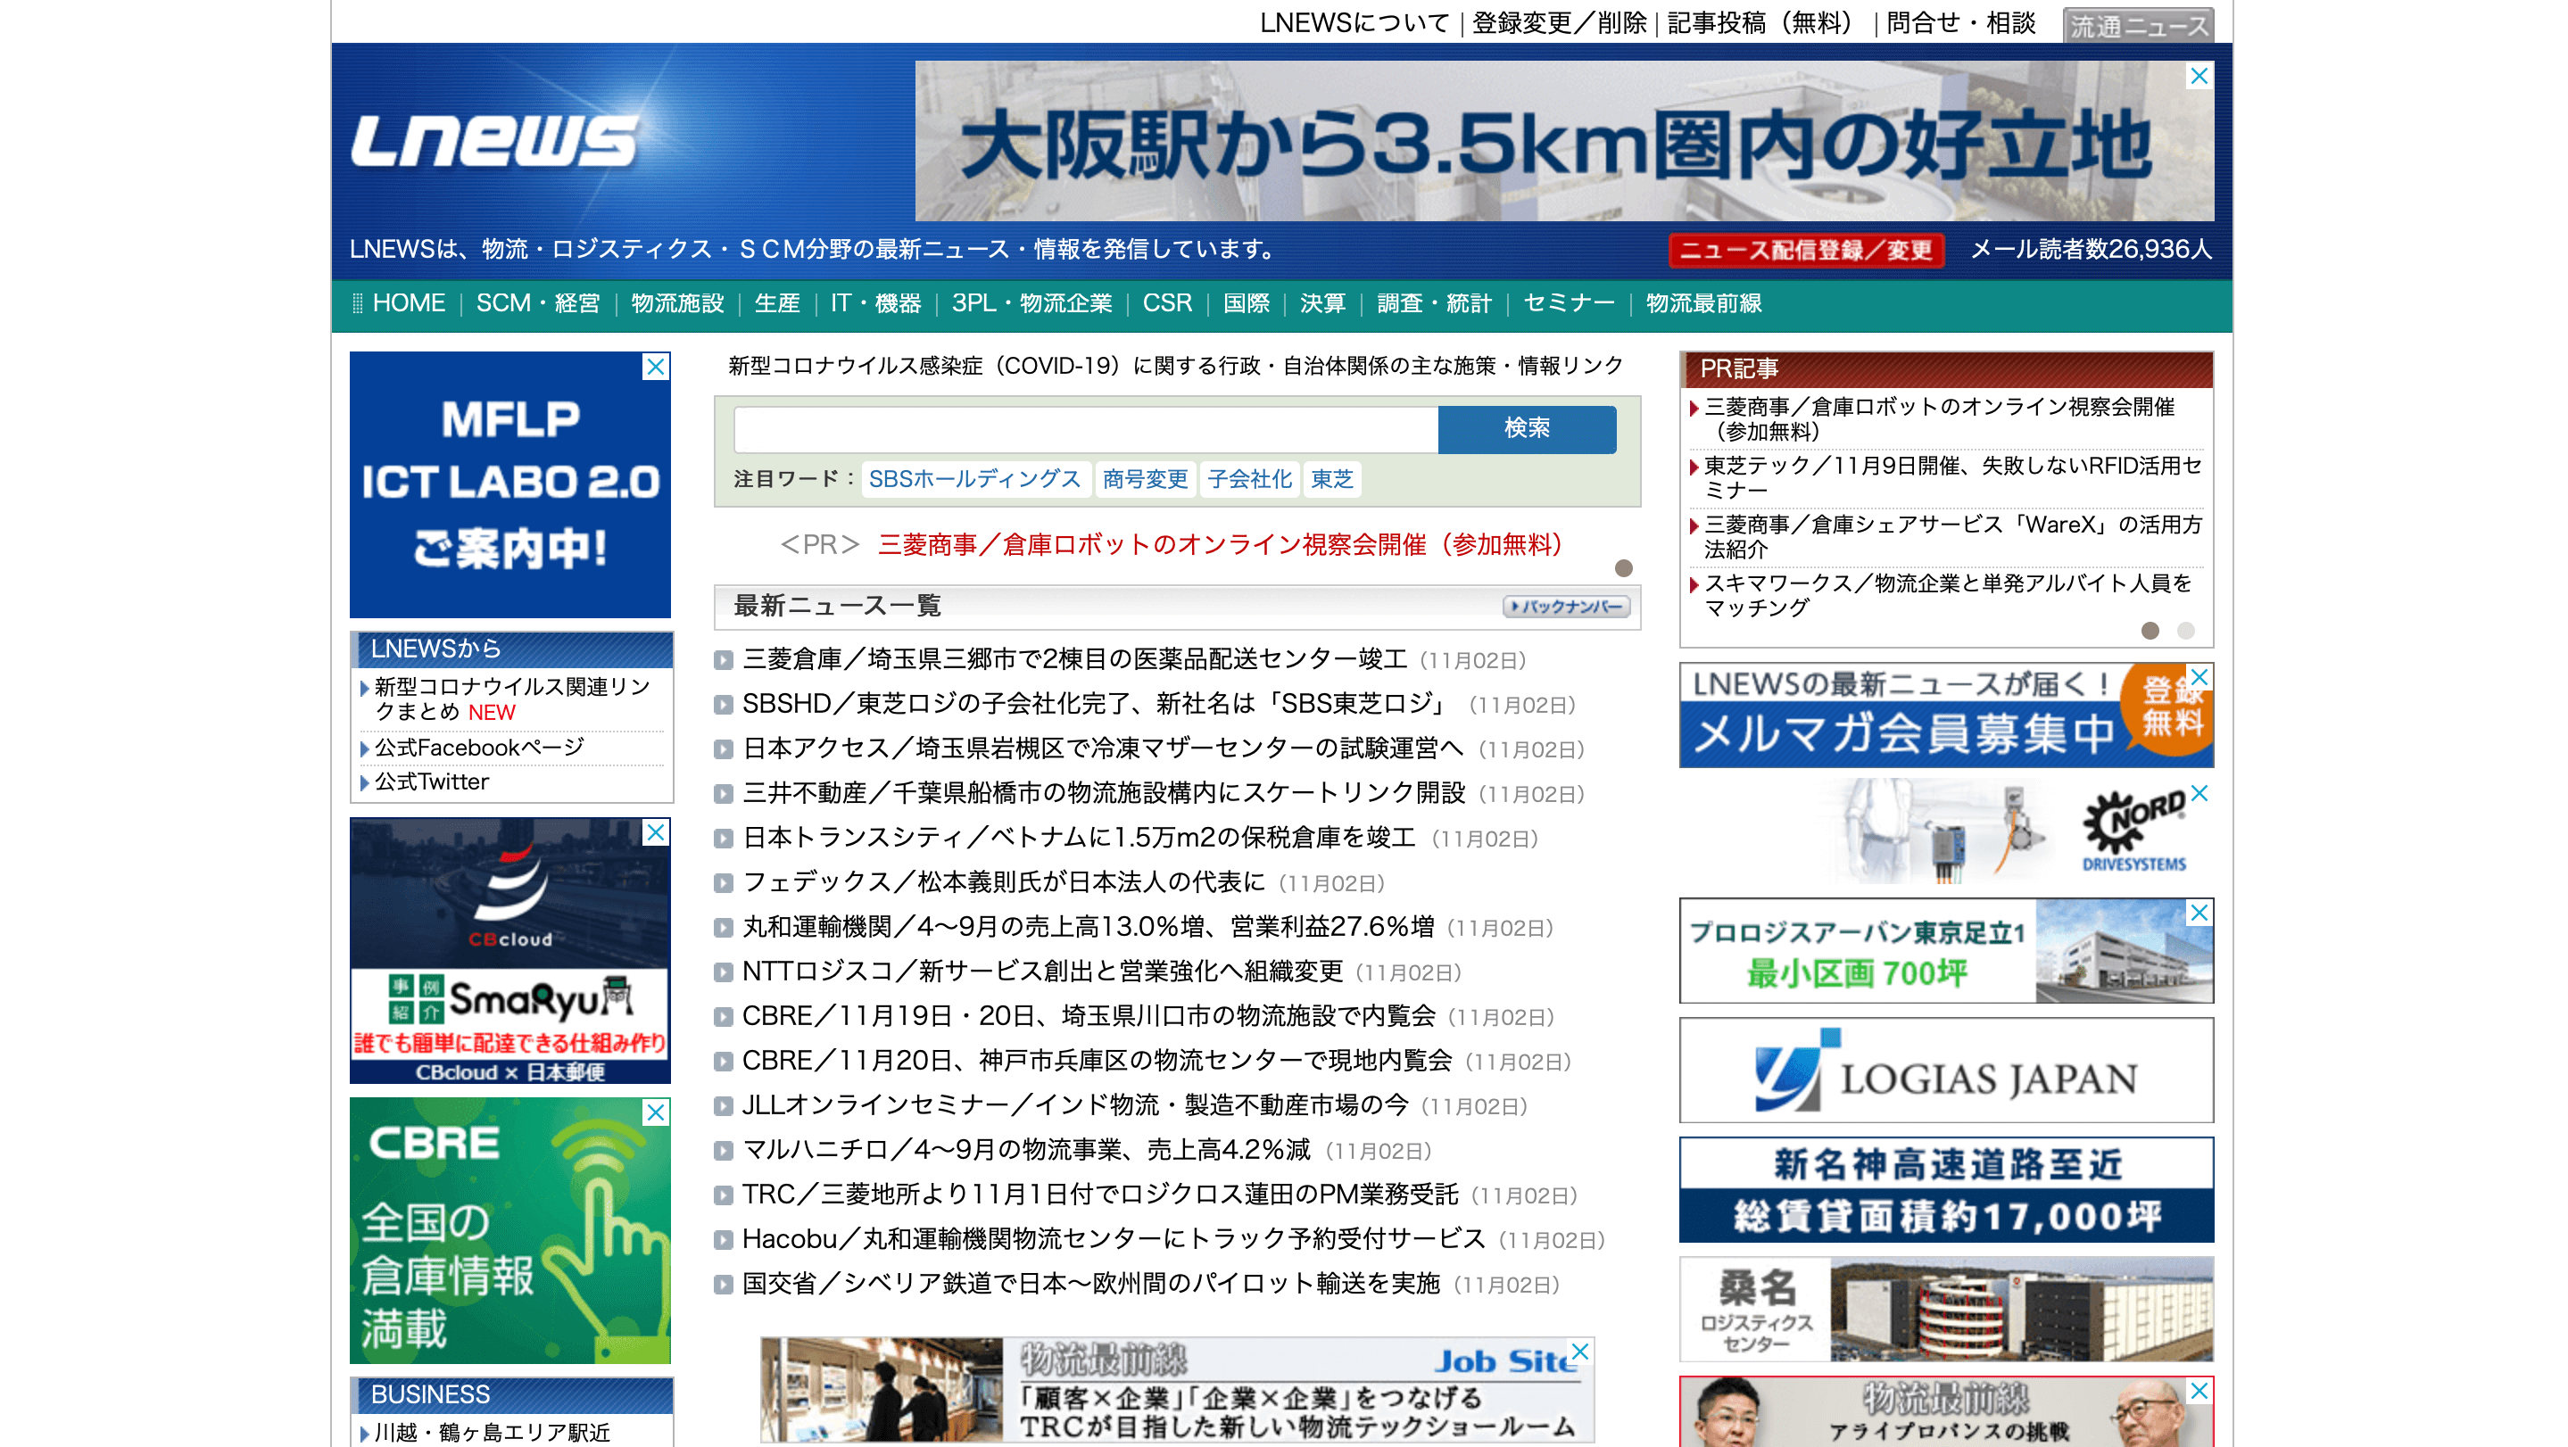Select first PR記事 carousel dot

[2150, 631]
